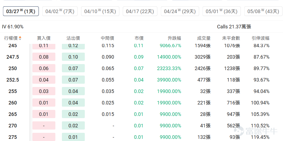
Task: Click open interest 1238張
Action: 232,68
